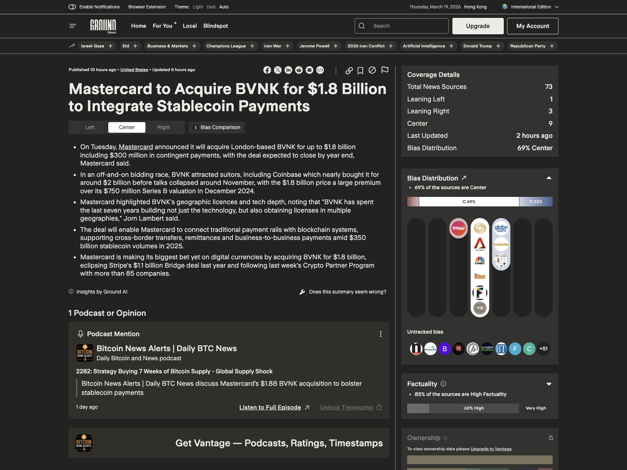Open podcast three-dot options menu
This screenshot has width=627, height=470.
(381, 334)
